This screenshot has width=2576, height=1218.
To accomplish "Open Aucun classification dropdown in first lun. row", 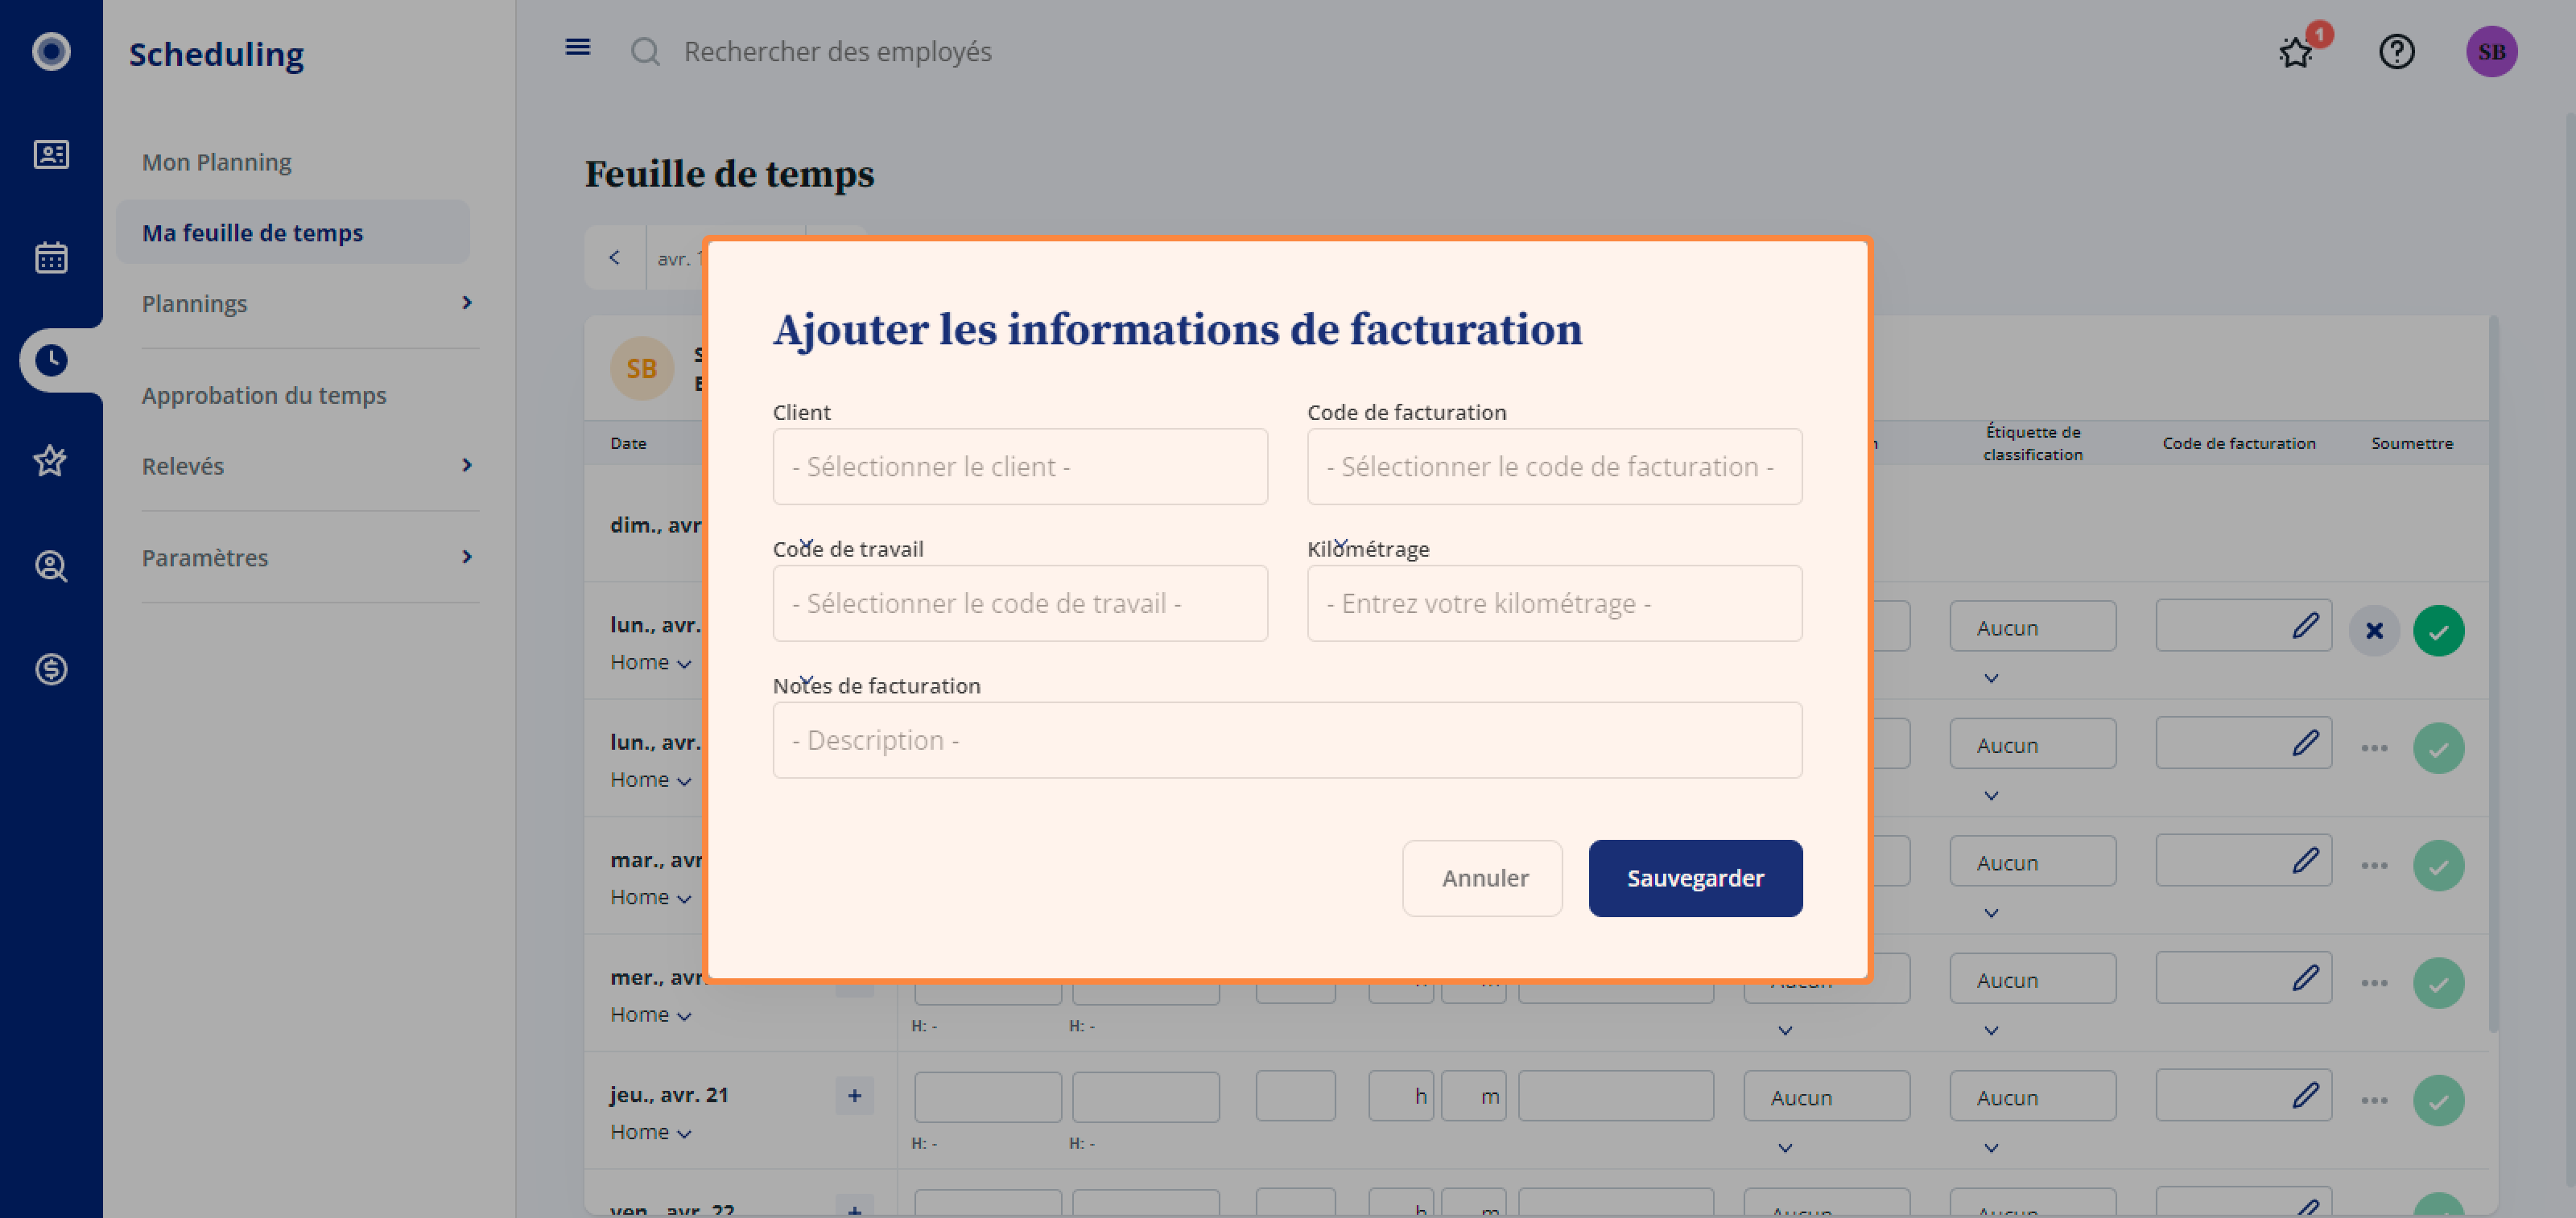I will (2032, 627).
